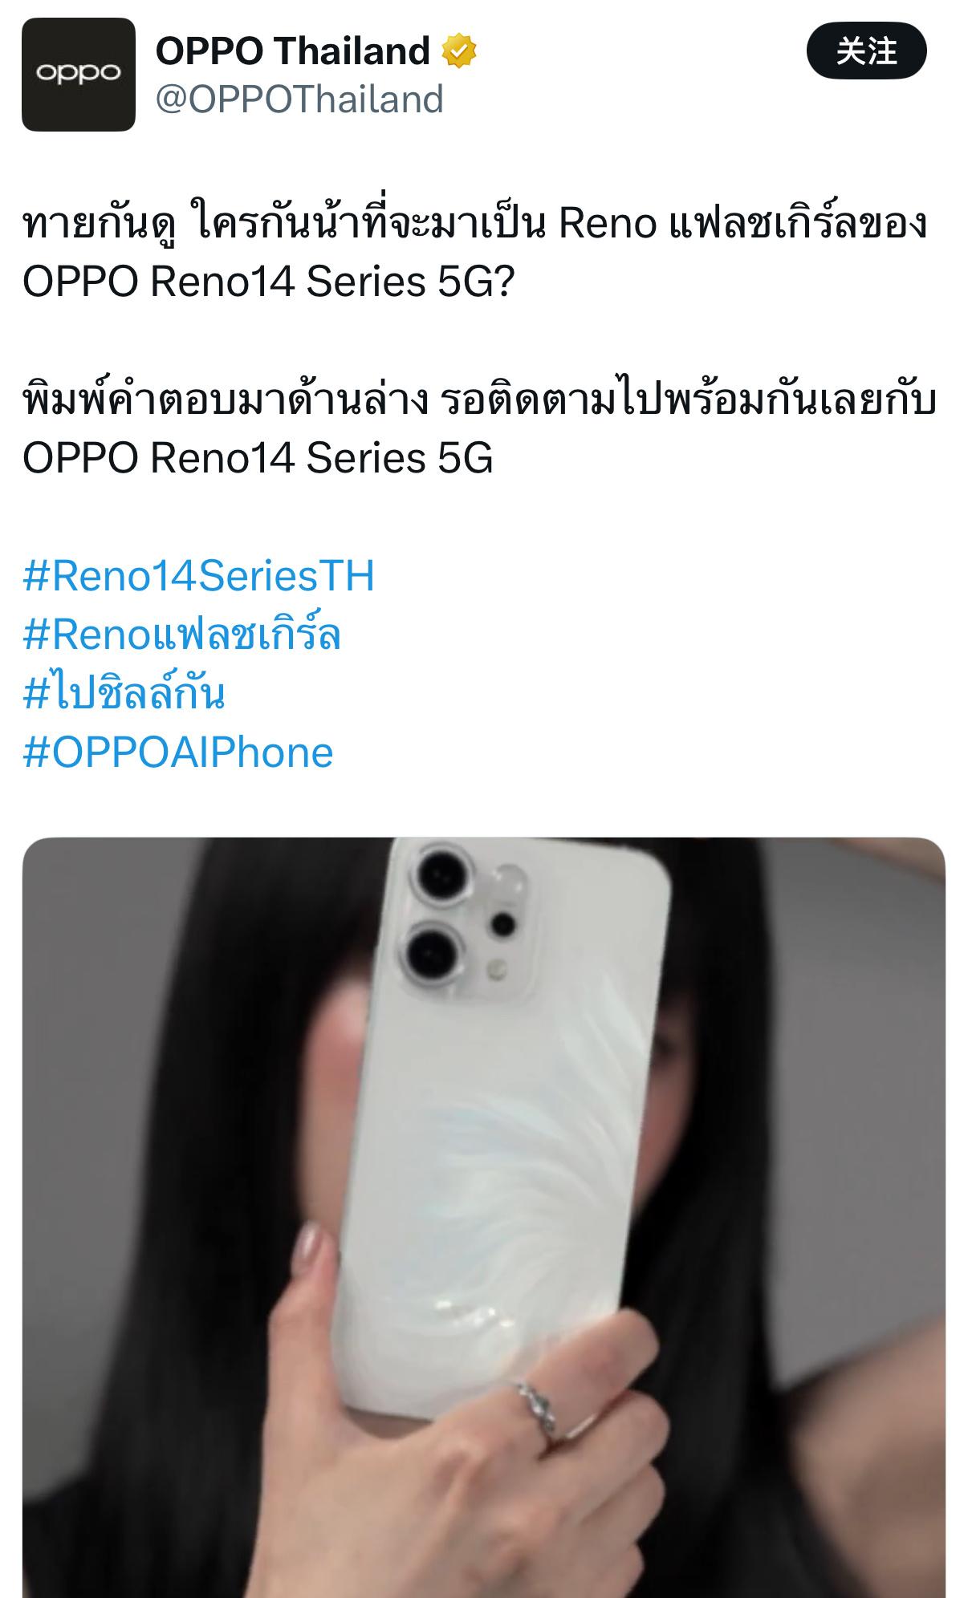Click the word Reno in first tweet line
968x1598 pixels.
[608, 223]
